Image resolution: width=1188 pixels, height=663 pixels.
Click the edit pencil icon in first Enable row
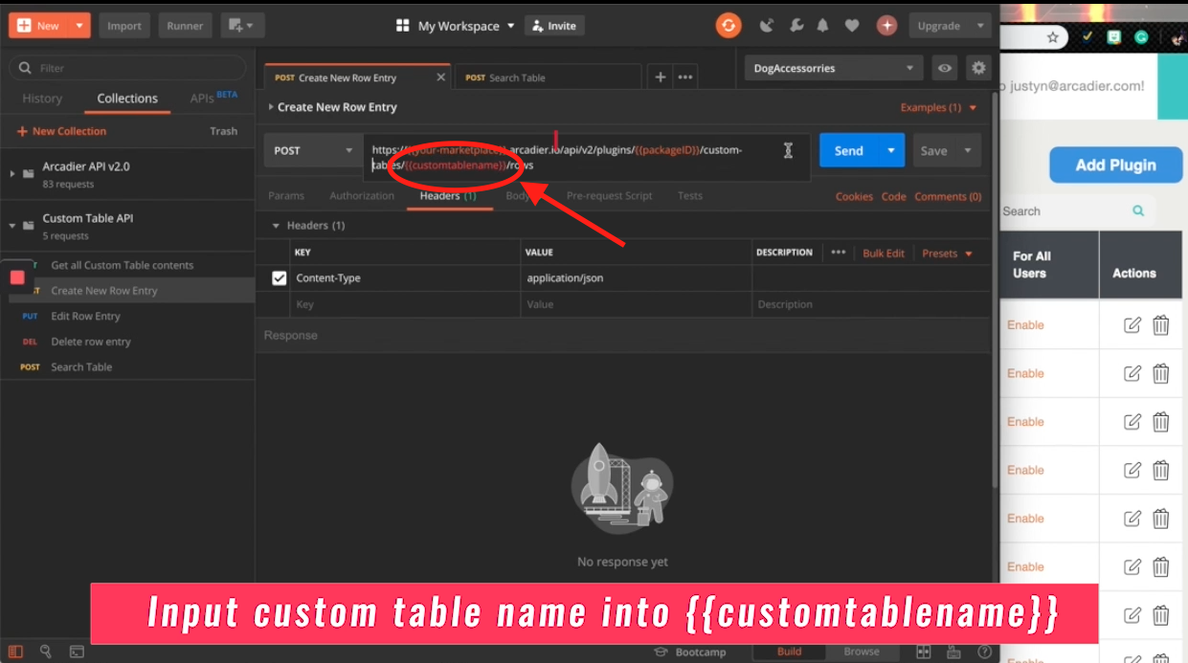pos(1132,324)
